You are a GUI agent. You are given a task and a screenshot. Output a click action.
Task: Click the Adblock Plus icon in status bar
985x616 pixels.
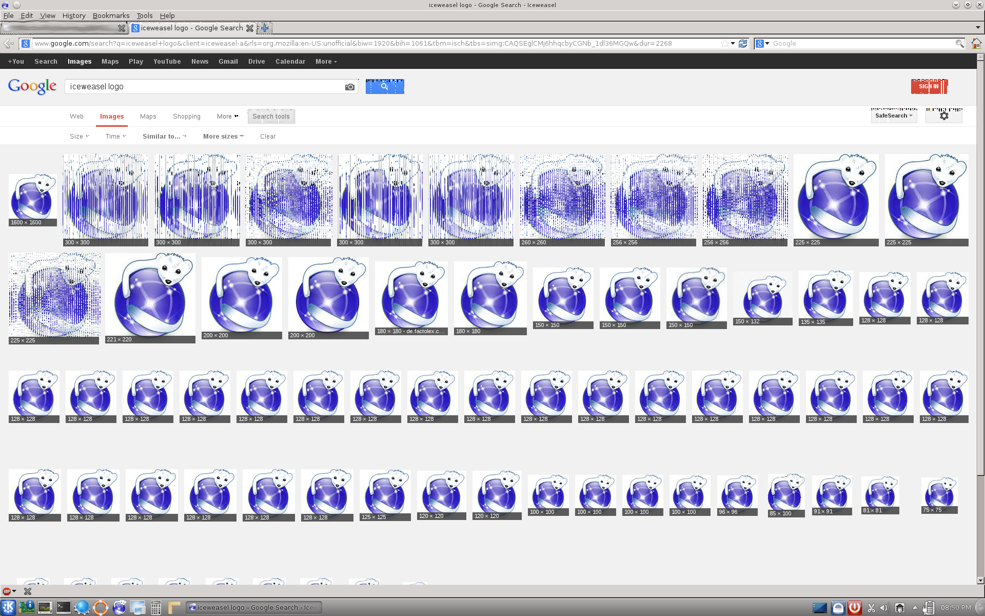pyautogui.click(x=7, y=591)
